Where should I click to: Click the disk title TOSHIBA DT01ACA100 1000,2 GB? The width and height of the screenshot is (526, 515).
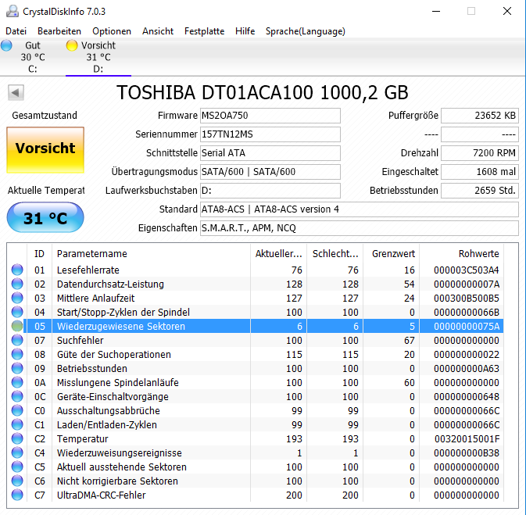click(x=263, y=92)
